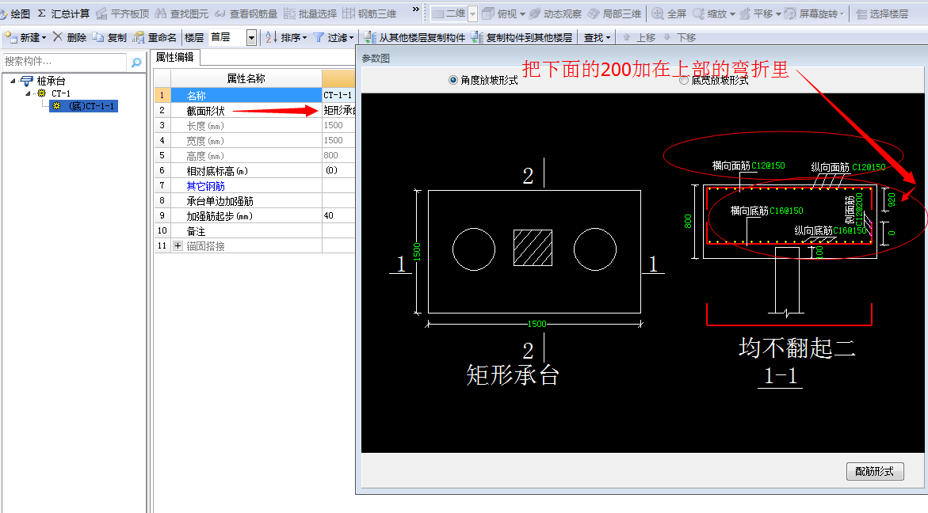
Task: Collapse the 桩承台 tree node
Action: (13, 81)
